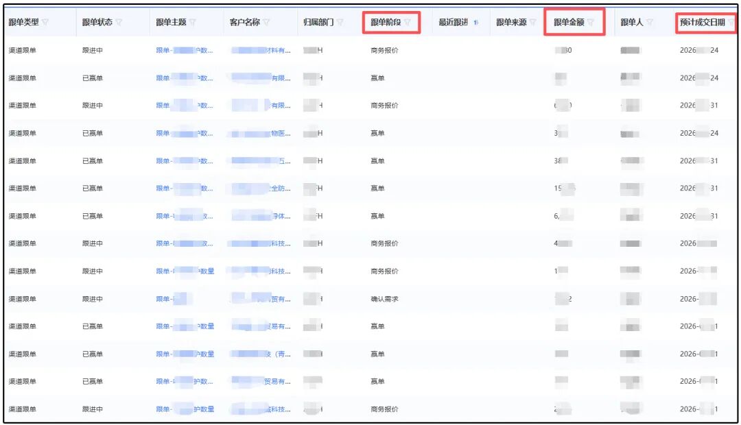Select 跟进中 status in the 成科技 customer row
Viewport: 741px width, 425px height.
click(x=93, y=409)
